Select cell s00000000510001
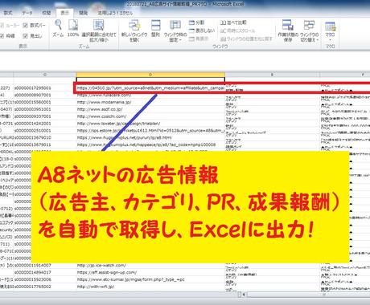The height and width of the screenshot is (305, 370). point(45,131)
